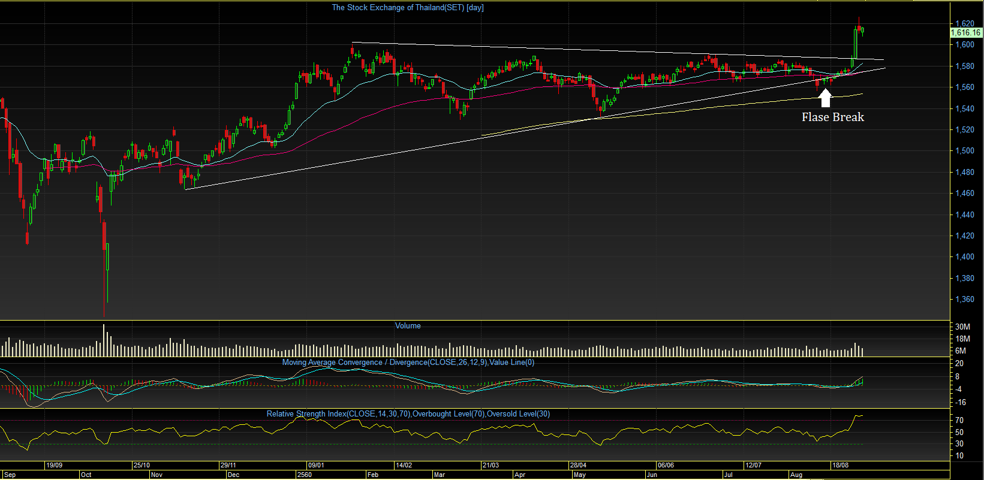Click the 30M volume axis value

[962, 327]
